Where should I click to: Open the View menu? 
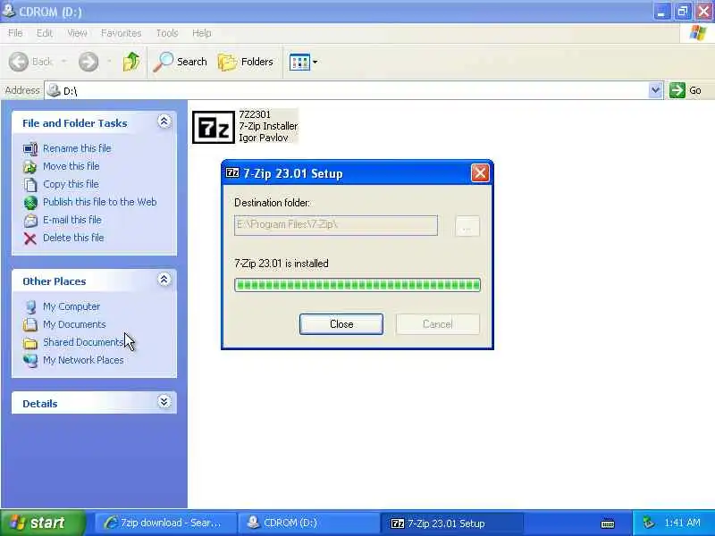[x=77, y=33]
